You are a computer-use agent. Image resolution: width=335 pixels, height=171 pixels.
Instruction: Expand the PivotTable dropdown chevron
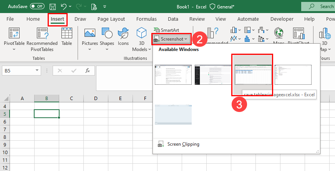(x=14, y=49)
